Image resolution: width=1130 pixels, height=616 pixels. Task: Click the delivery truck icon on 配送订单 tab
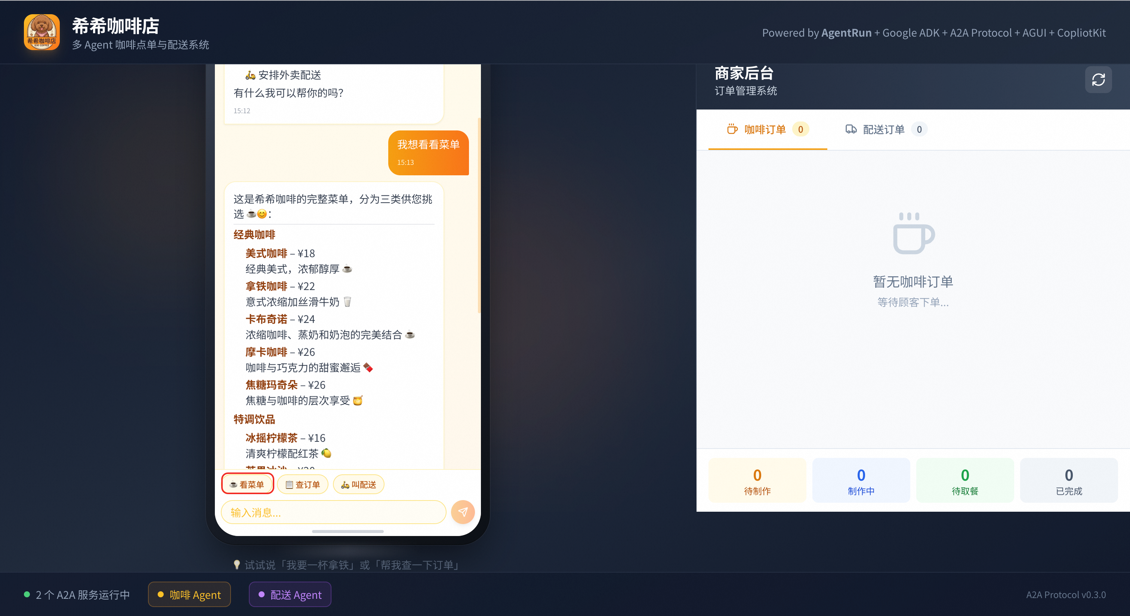[x=851, y=129]
